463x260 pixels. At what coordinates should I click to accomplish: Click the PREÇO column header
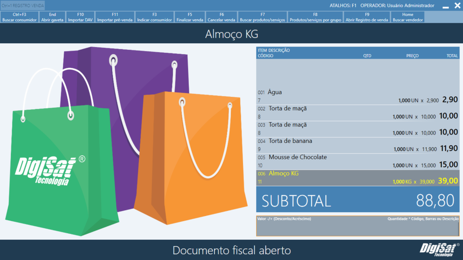coord(412,56)
